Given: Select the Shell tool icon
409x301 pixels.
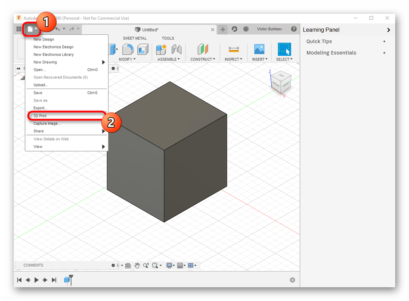Looking at the screenshot, I should tap(143, 49).
